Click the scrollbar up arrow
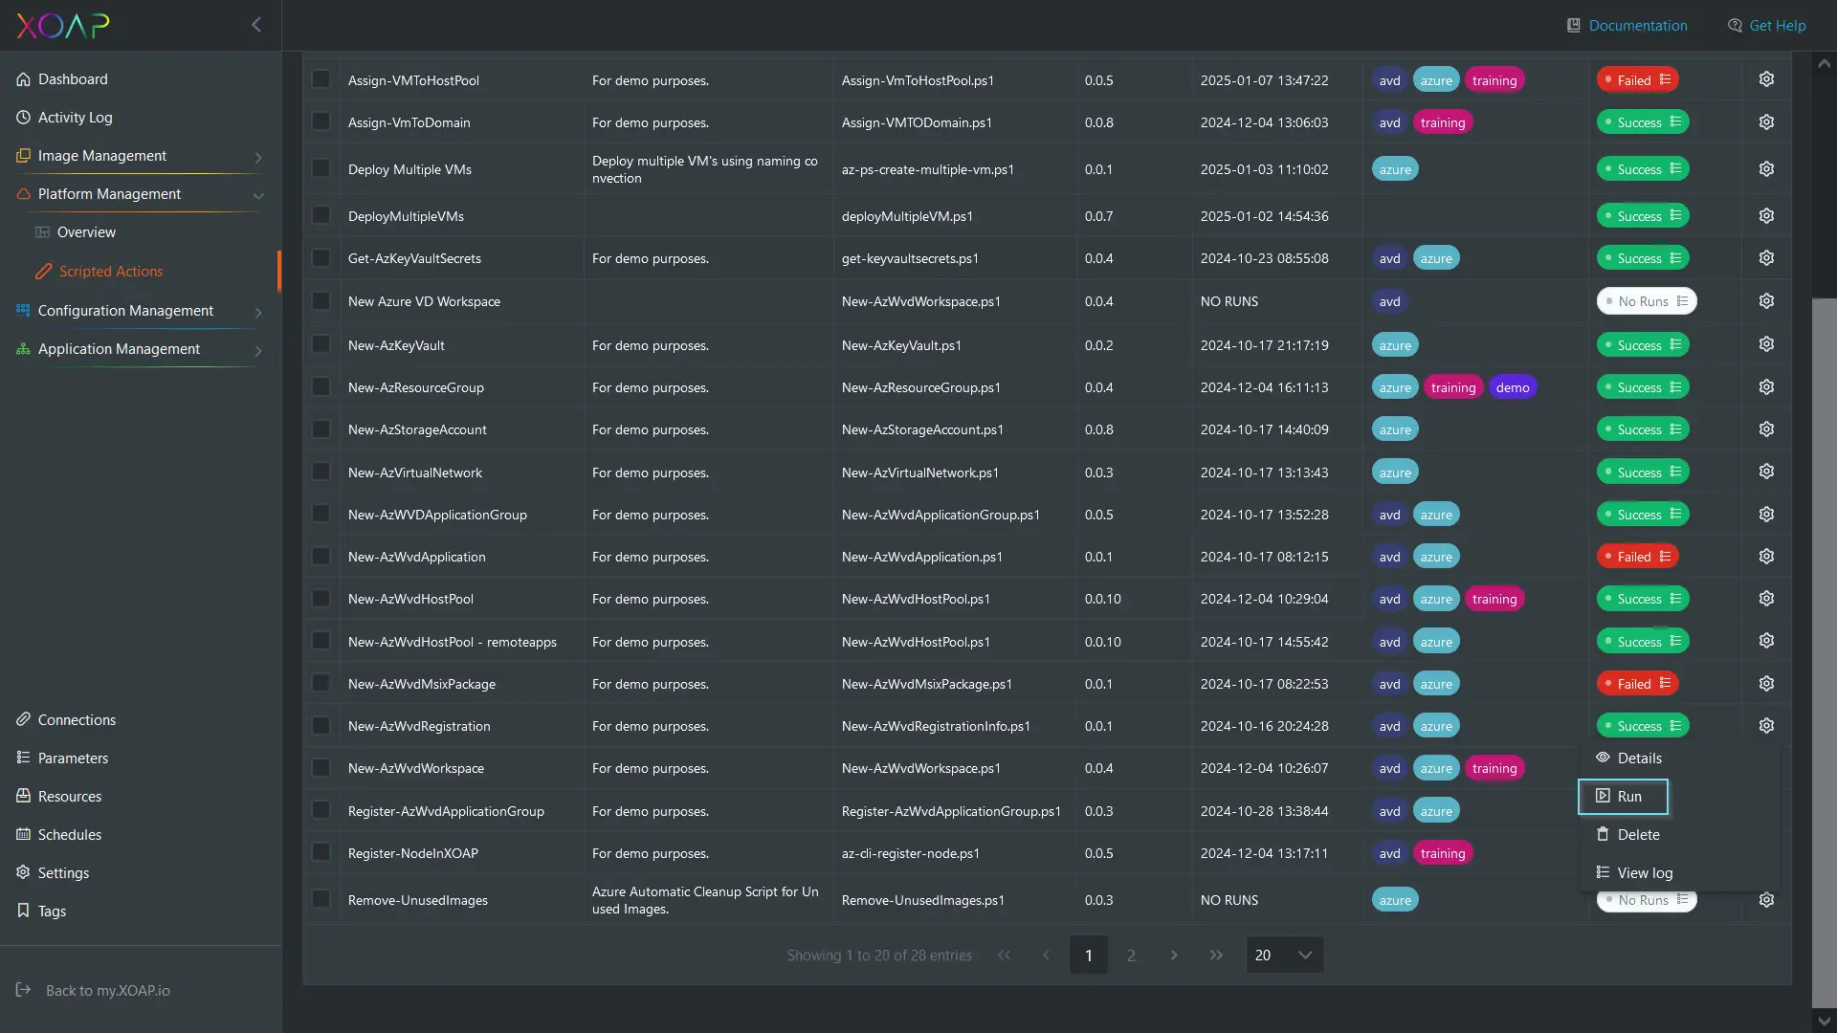Image resolution: width=1837 pixels, height=1033 pixels. 1824,64
